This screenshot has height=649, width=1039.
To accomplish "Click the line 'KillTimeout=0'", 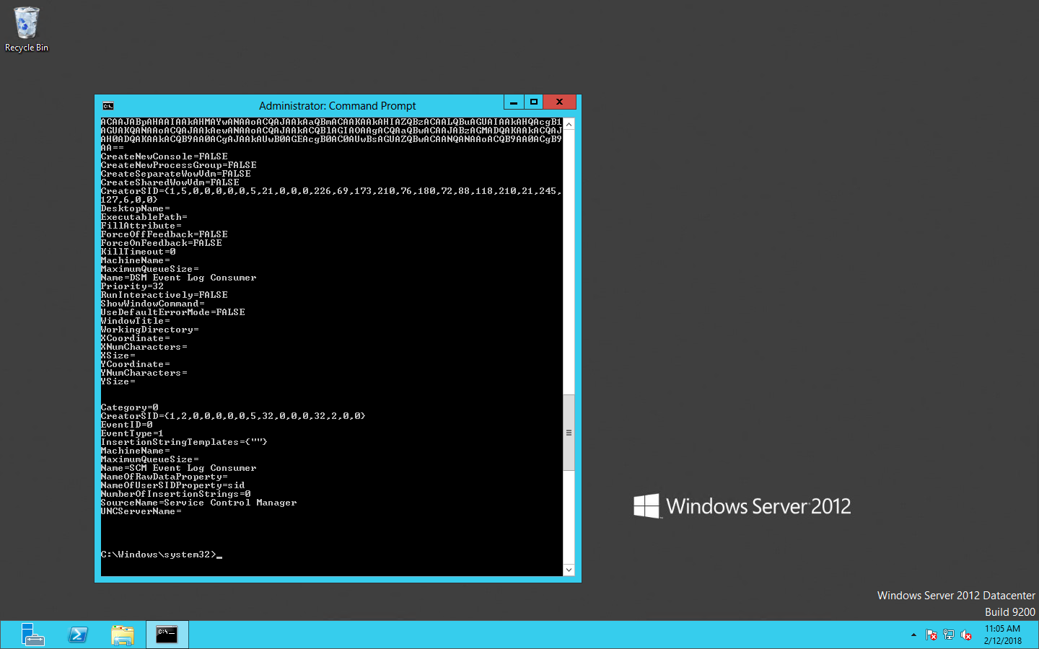I will [x=138, y=252].
